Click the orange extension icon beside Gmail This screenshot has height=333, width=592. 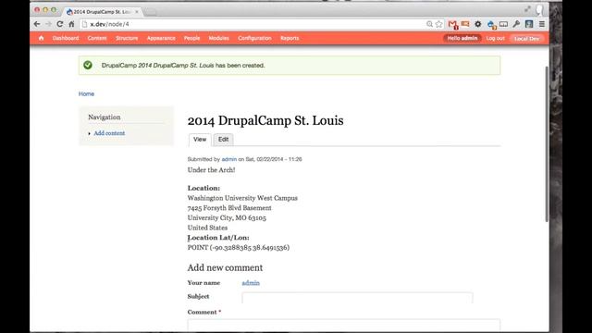click(x=465, y=24)
